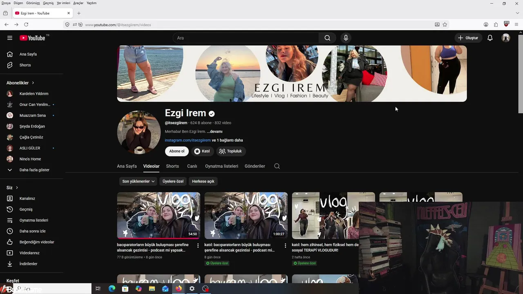Screen dimensions: 523x294
Task: Switch to Ana Sayfa channel tab
Action: click(x=127, y=166)
